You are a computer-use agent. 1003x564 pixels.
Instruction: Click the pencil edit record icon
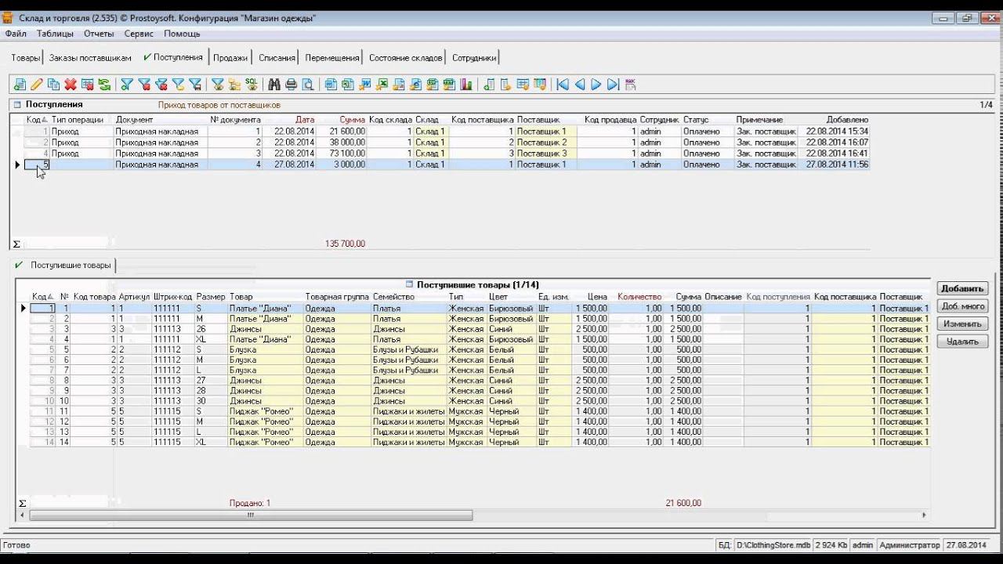point(37,85)
